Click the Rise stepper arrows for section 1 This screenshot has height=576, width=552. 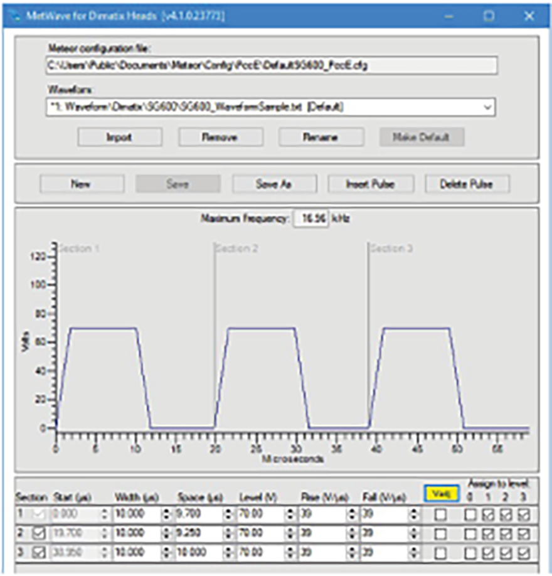point(352,515)
